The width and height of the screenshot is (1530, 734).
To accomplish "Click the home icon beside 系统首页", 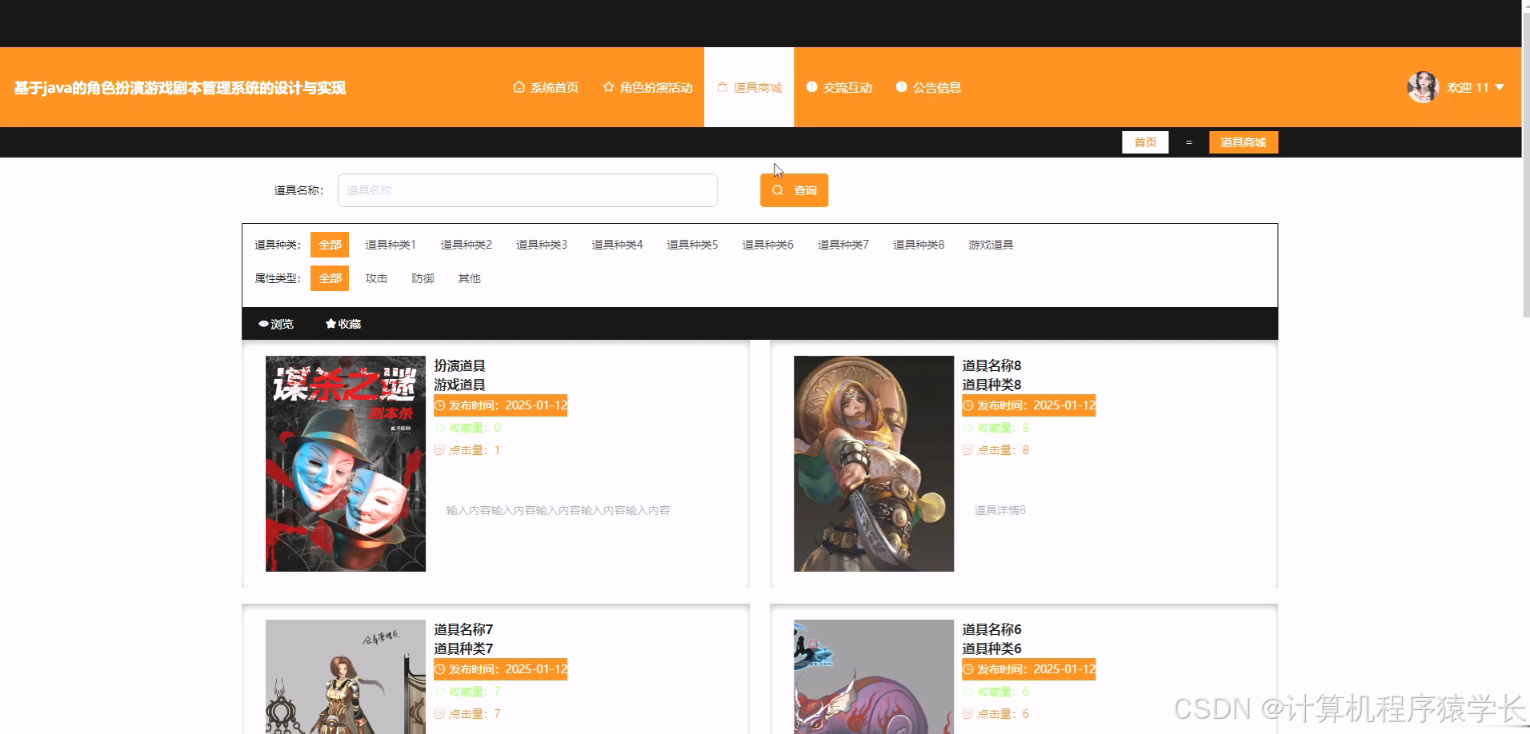I will 519,87.
